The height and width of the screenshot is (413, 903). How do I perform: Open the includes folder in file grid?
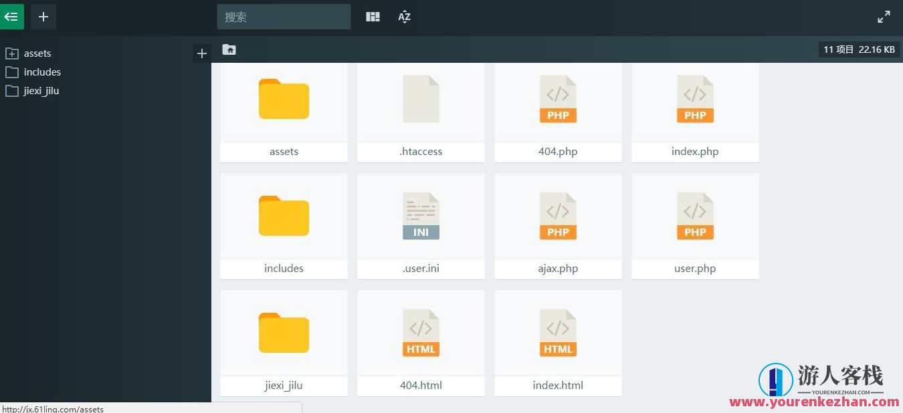pyautogui.click(x=284, y=215)
